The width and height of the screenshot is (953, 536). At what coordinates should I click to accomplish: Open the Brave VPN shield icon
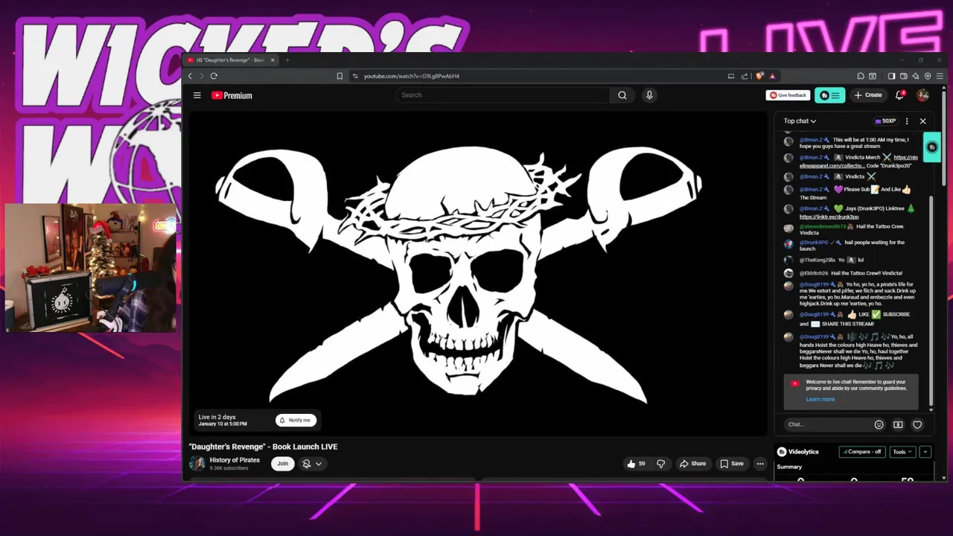tap(928, 76)
